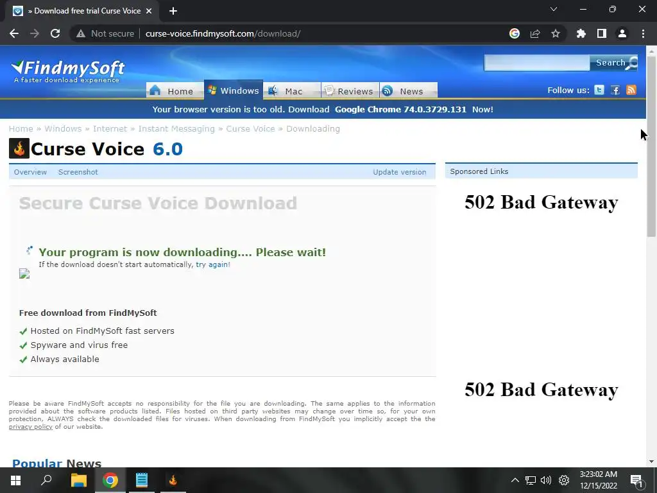The image size is (657, 493).
Task: Open the Chrome profile icon
Action: 622,33
